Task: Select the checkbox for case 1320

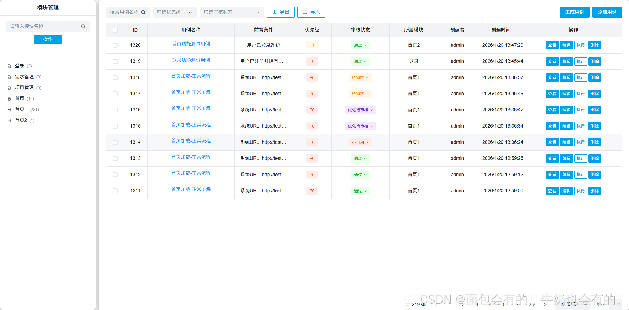Action: pyautogui.click(x=115, y=45)
